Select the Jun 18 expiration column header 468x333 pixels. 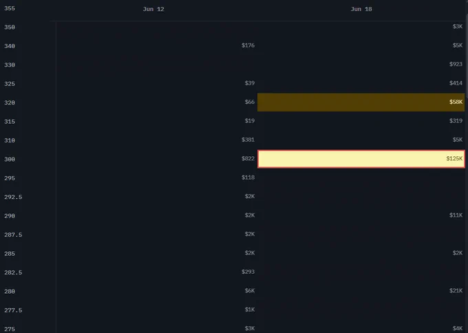click(361, 9)
